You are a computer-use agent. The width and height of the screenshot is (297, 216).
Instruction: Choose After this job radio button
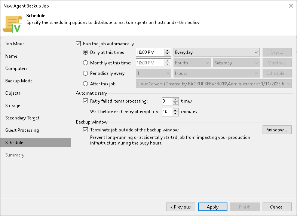click(85, 83)
